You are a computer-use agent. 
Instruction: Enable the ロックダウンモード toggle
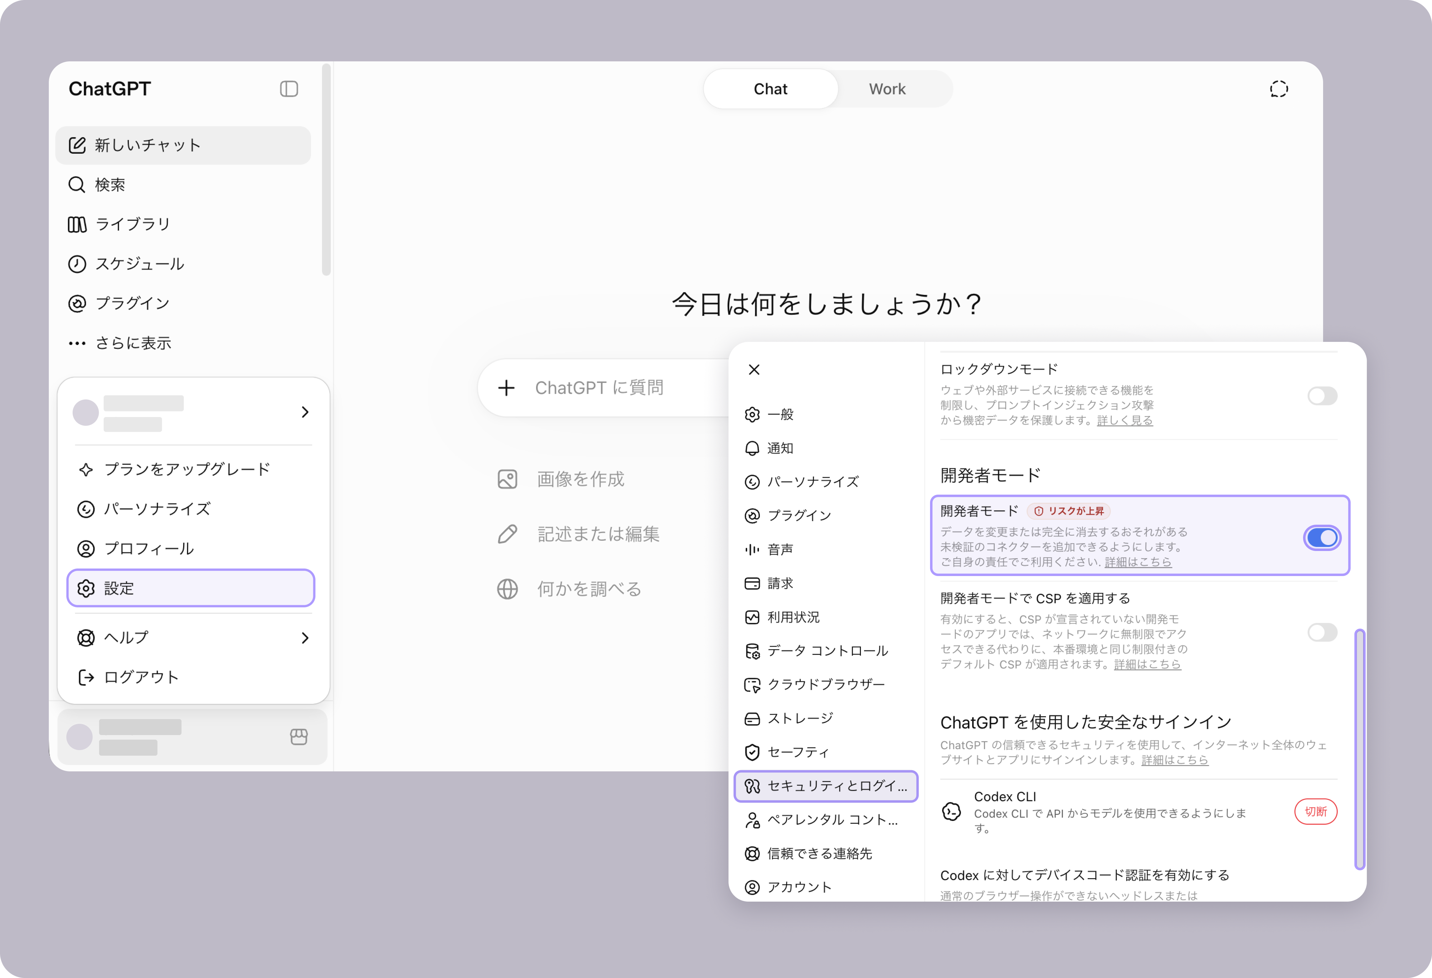[x=1322, y=396]
